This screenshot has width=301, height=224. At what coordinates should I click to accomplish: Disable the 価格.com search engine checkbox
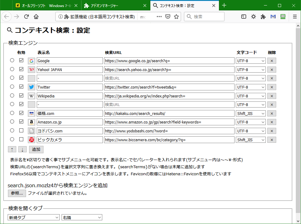pyautogui.click(x=21, y=113)
